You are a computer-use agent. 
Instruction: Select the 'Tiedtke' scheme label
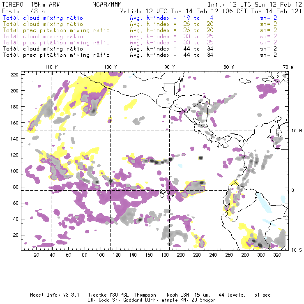click(x=97, y=295)
